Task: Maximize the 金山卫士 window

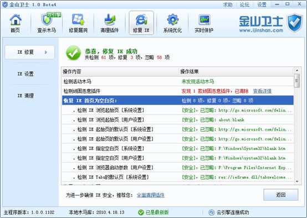Action: click(x=288, y=4)
